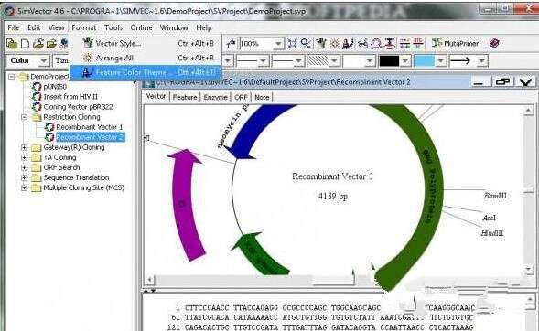539x331 pixels.
Task: Open the light blue color swatch dropdown
Action: coord(441,61)
